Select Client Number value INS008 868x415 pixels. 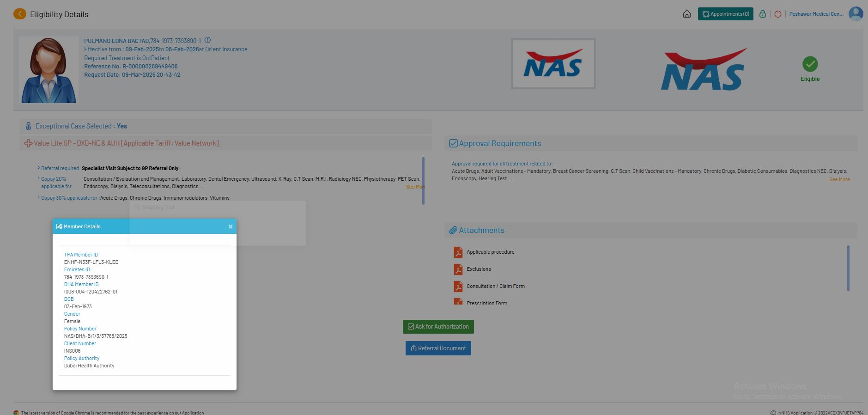point(72,351)
